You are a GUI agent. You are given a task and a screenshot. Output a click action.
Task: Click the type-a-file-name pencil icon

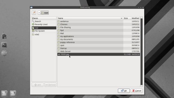click(x=34, y=13)
